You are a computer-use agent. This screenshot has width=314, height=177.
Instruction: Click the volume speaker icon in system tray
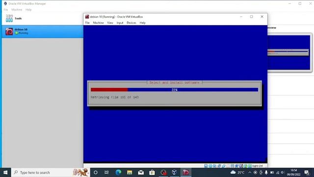click(x=283, y=173)
